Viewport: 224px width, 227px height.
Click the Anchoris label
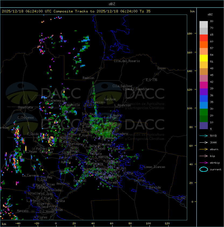[x=63, y=184]
